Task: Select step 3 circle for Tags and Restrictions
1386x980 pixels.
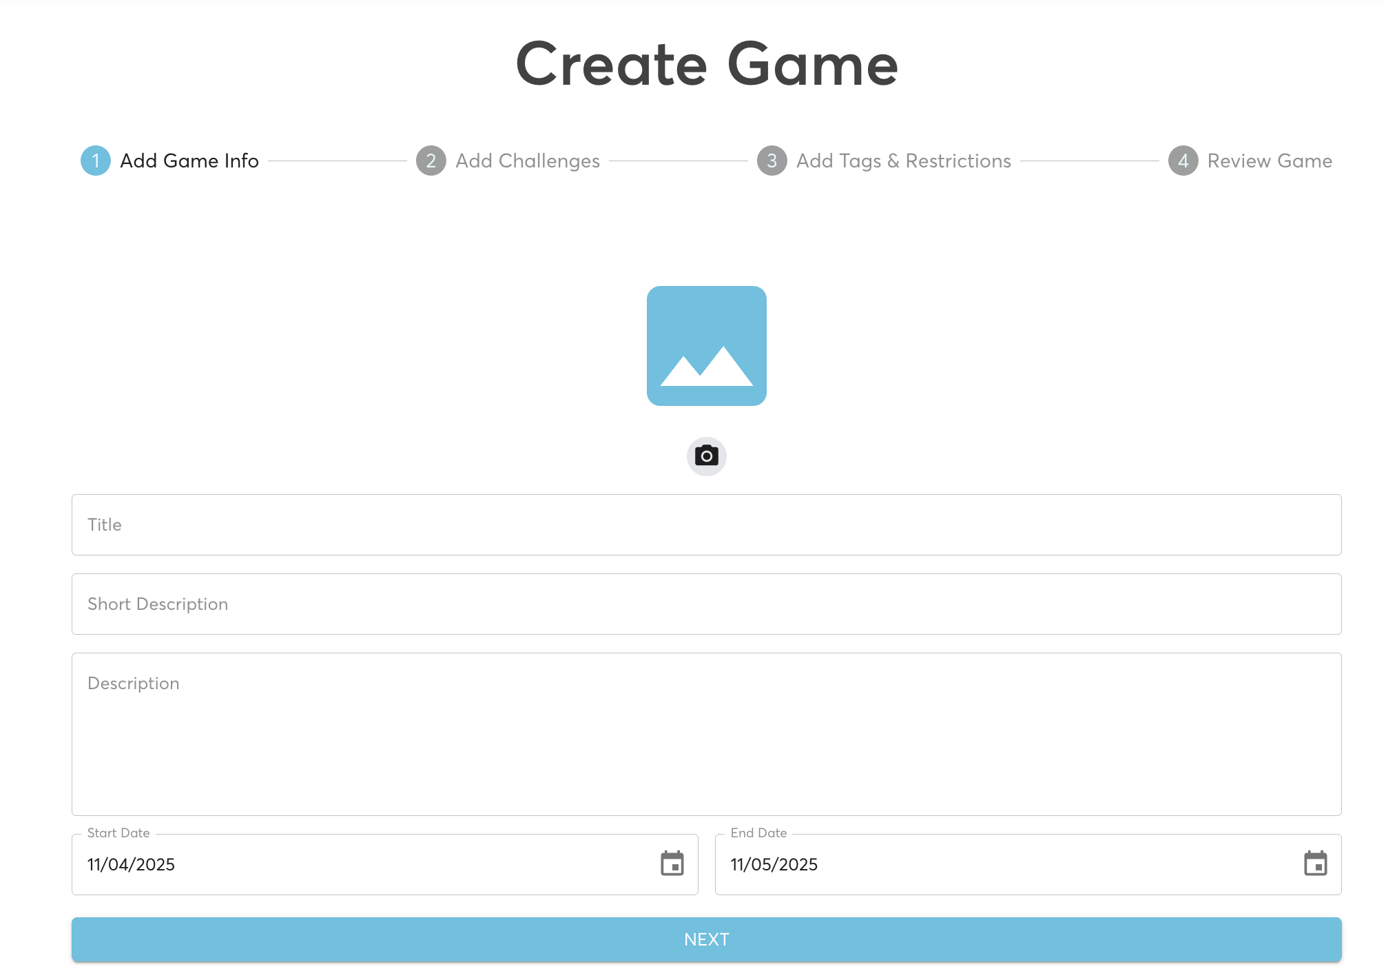Action: [772, 161]
